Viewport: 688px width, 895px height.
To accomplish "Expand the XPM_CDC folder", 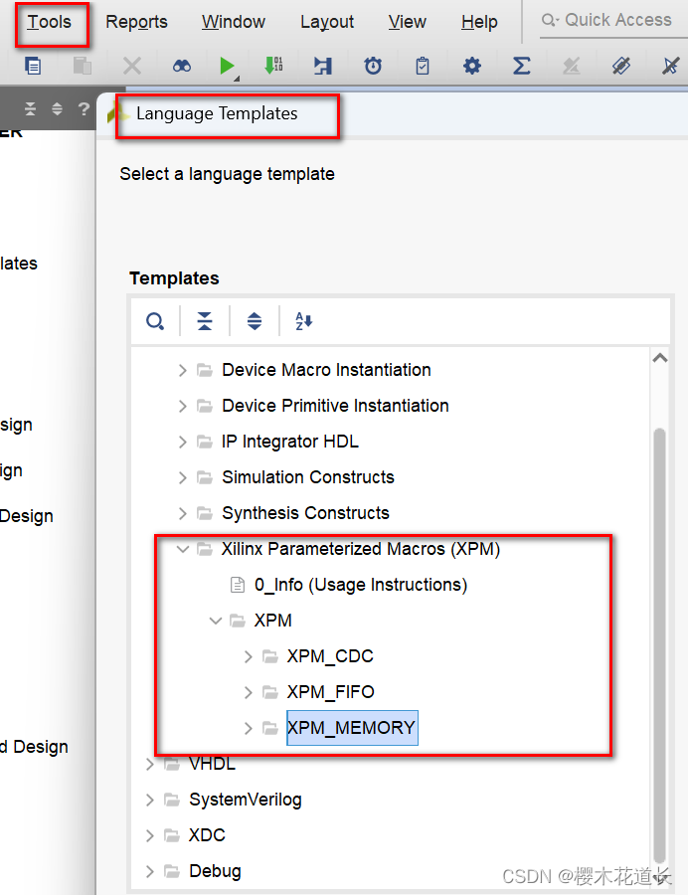I will pos(249,656).
